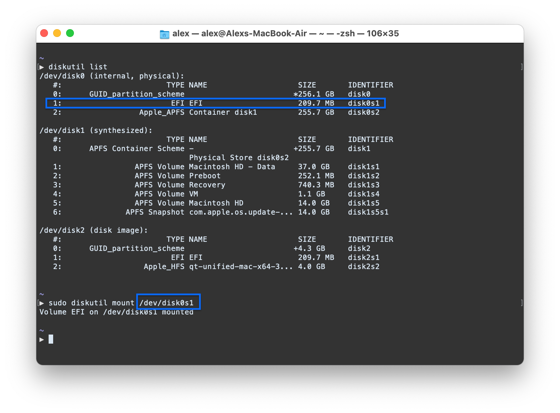This screenshot has height=413, width=560.
Task: Click identifier 'disk1s3'
Action: (364, 185)
